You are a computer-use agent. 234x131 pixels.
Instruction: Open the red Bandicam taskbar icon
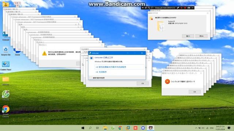click(x=136, y=128)
